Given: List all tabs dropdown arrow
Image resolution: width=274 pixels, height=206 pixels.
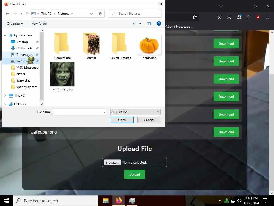Looking at the screenshot, I should tap(221, 6).
